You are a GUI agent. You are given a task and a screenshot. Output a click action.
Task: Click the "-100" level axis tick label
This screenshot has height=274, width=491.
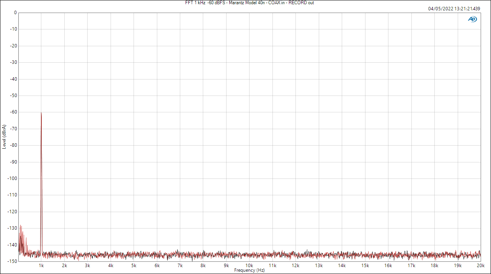[x=11, y=178]
